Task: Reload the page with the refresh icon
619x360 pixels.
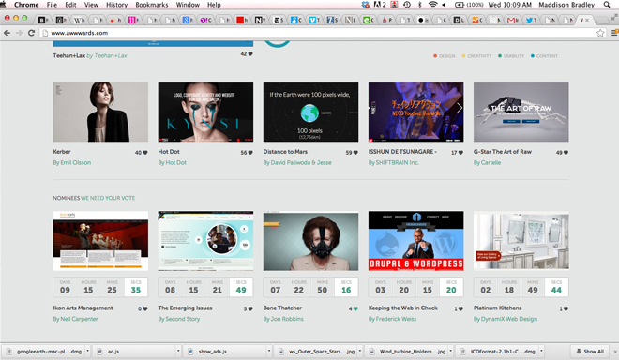Action: point(31,33)
